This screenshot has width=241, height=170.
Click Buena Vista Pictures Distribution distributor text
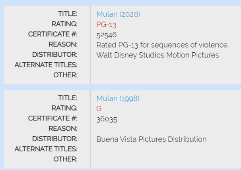click(152, 139)
